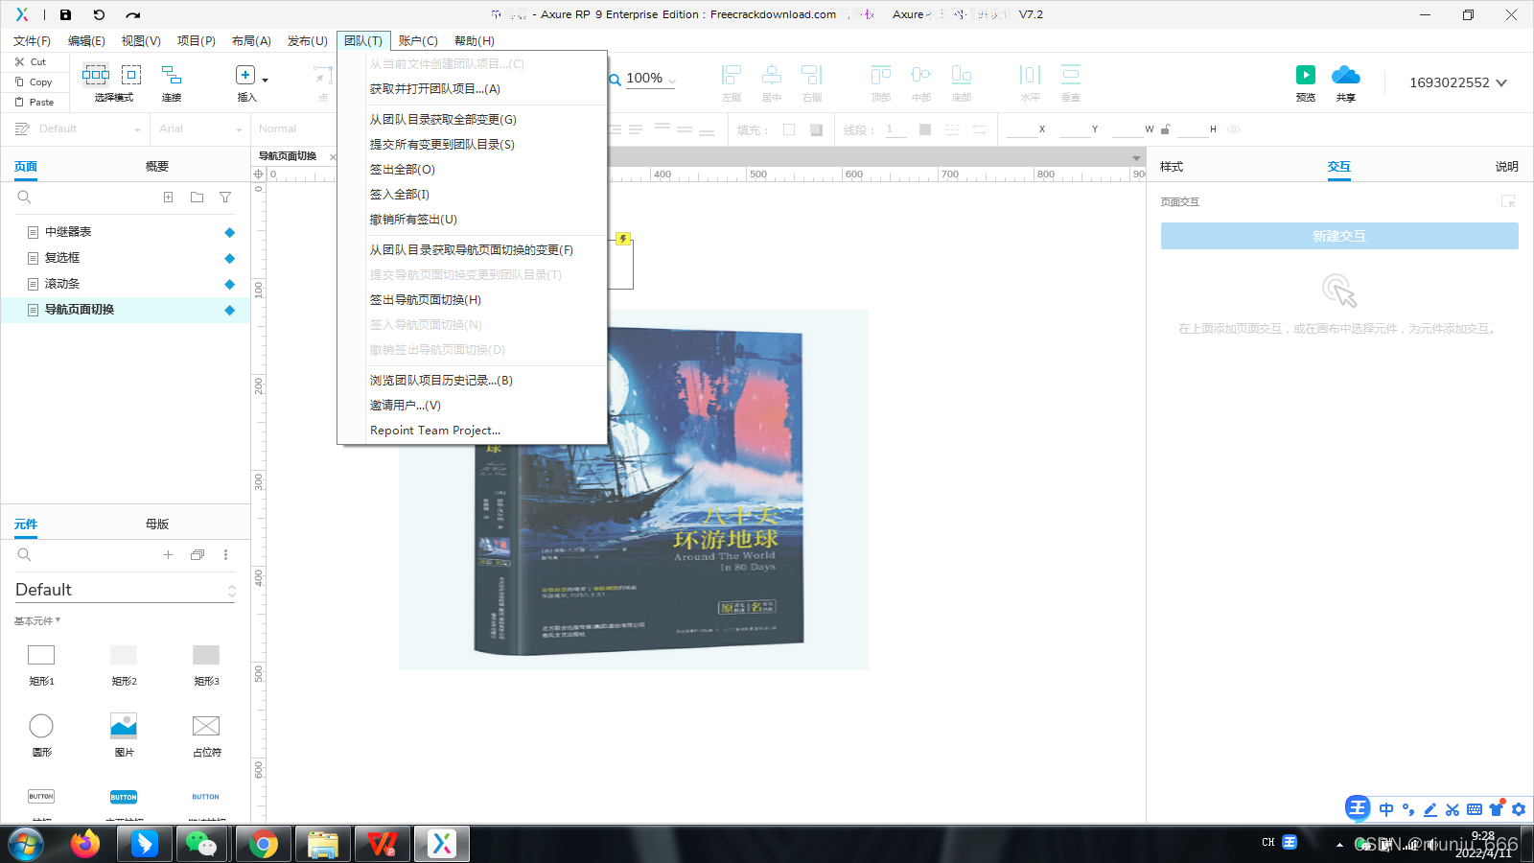Click the Share (共享) cloud icon
Viewport: 1534px width, 863px height.
(1346, 75)
